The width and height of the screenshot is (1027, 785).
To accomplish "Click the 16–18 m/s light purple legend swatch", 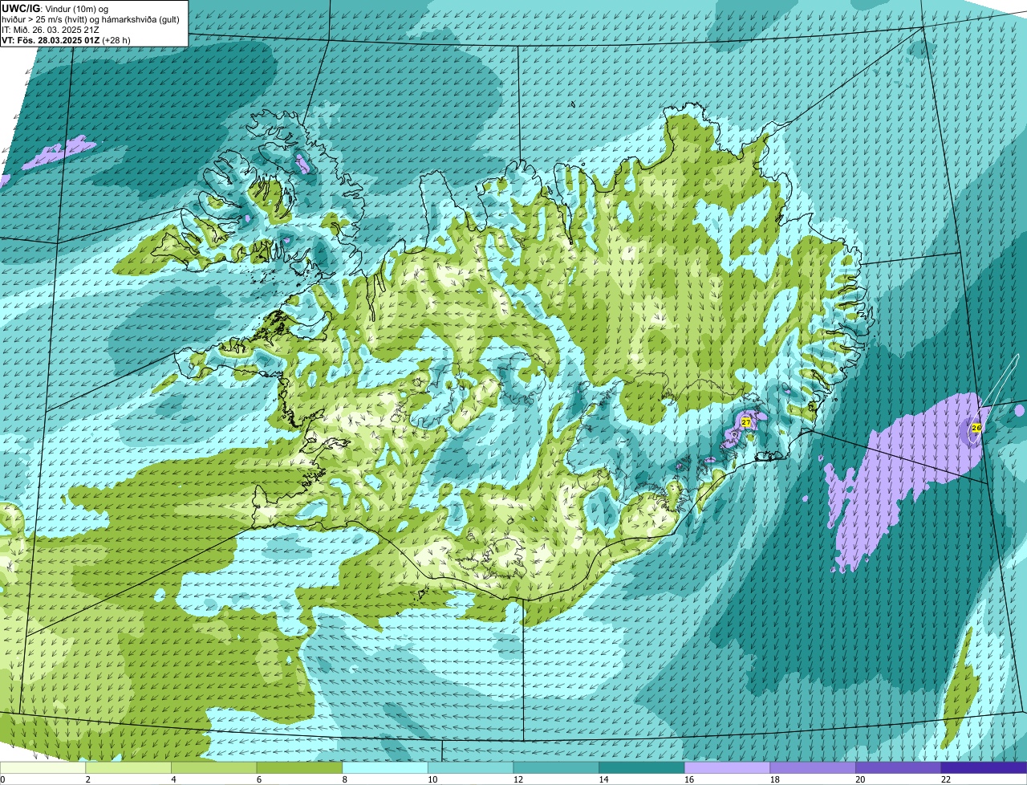I will [728, 767].
